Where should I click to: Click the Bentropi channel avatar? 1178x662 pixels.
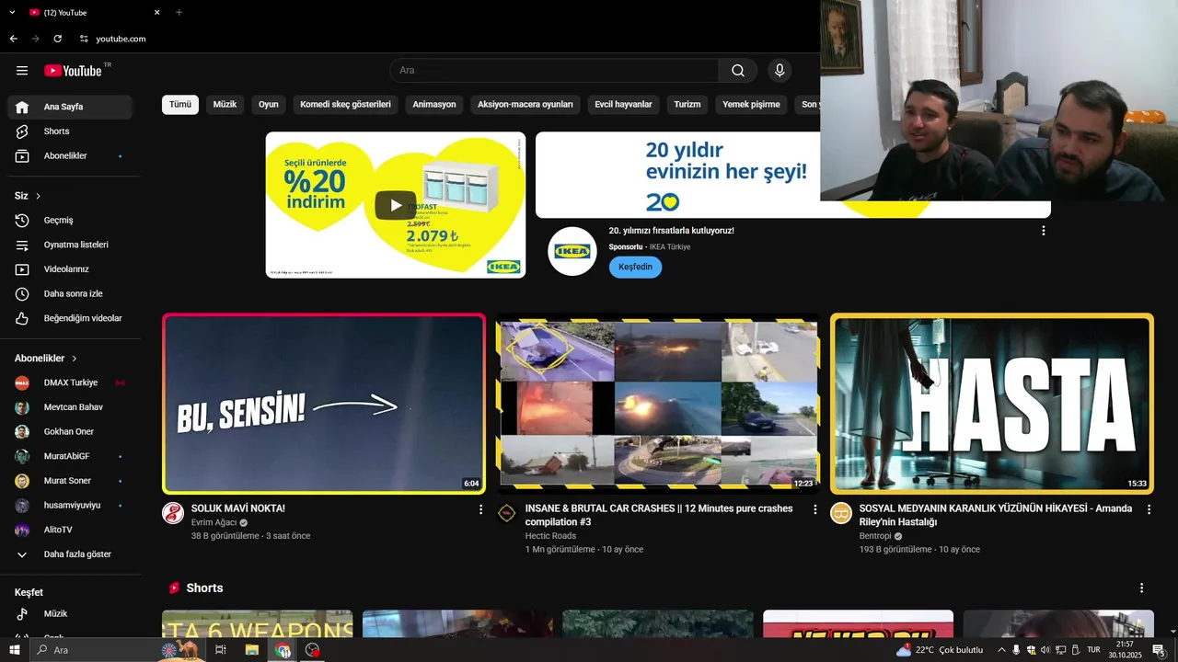[x=841, y=513]
